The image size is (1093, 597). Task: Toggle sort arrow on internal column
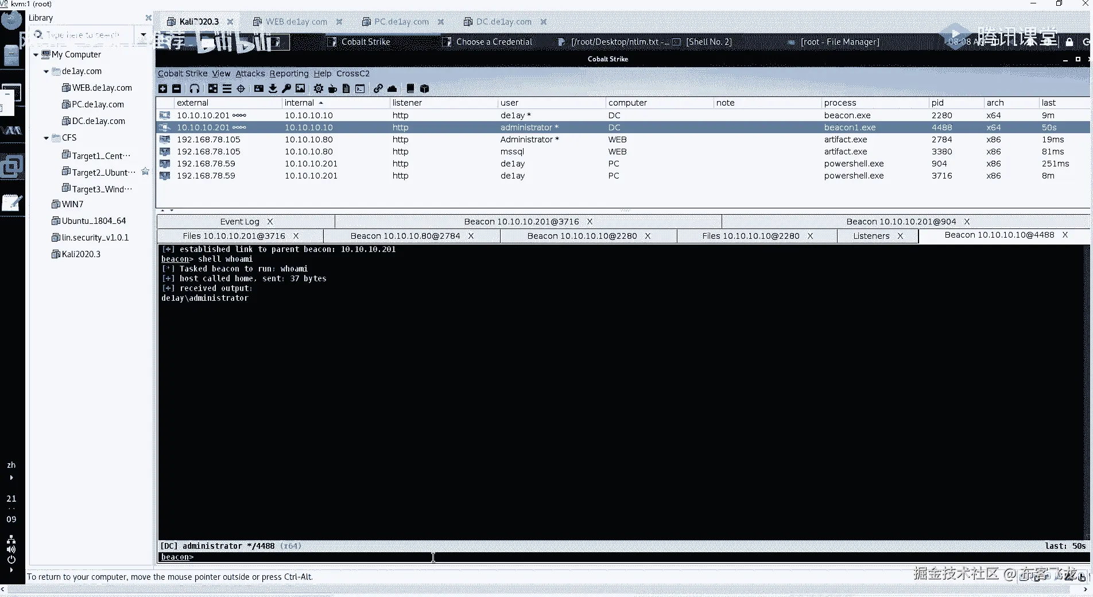(x=321, y=103)
